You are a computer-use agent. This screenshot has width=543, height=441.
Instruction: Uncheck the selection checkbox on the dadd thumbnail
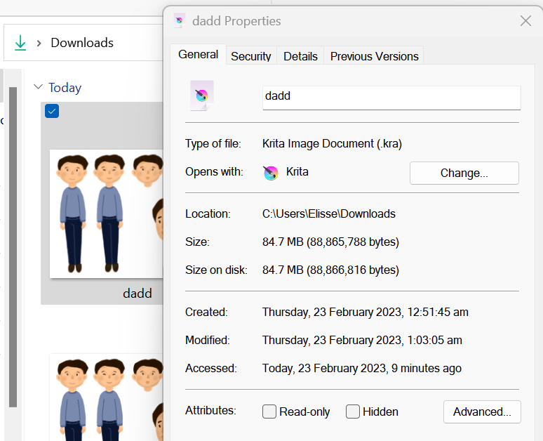point(52,111)
